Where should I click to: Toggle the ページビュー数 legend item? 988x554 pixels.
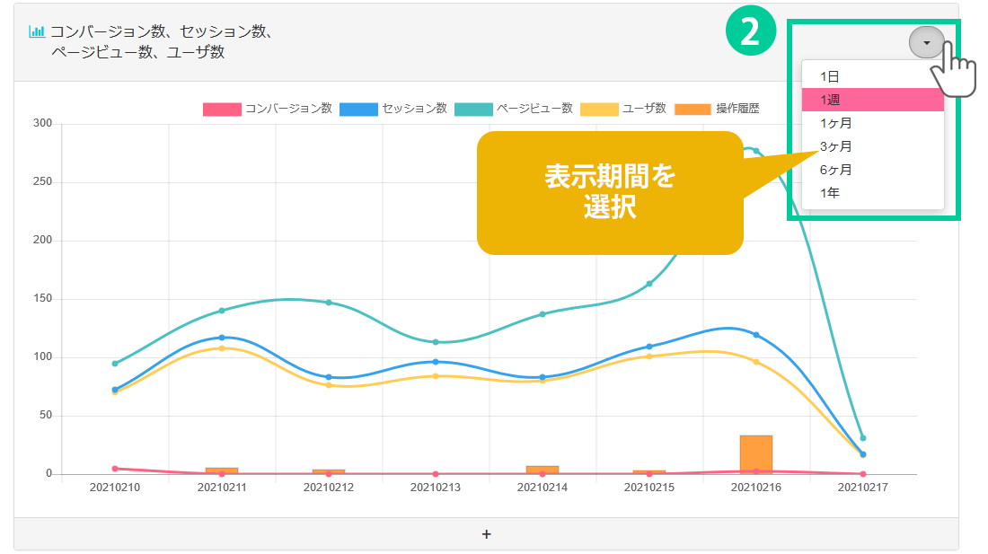click(x=514, y=109)
